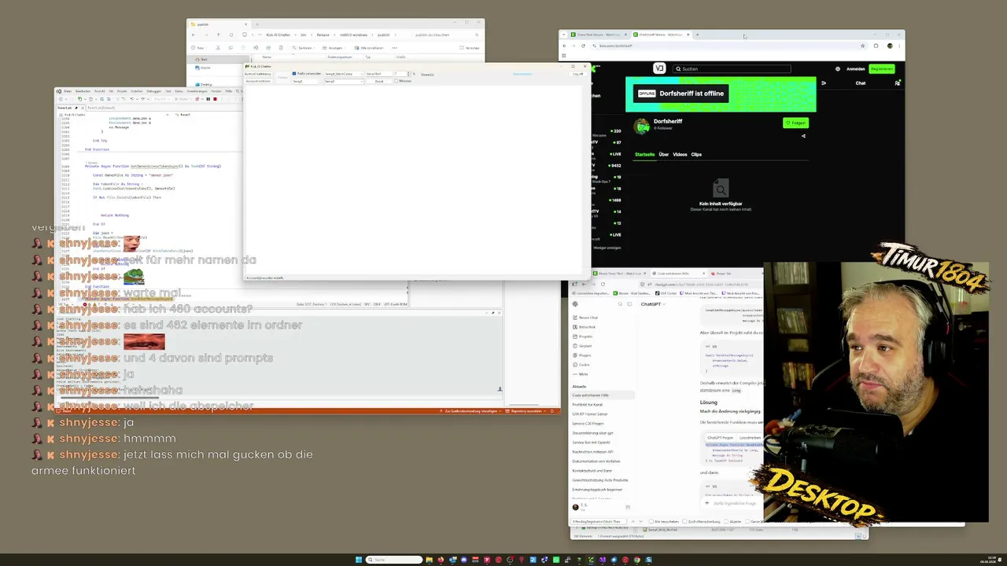1007x566 pixels.
Task: Reload the kick.com/dorfsheriff page
Action: pos(583,46)
